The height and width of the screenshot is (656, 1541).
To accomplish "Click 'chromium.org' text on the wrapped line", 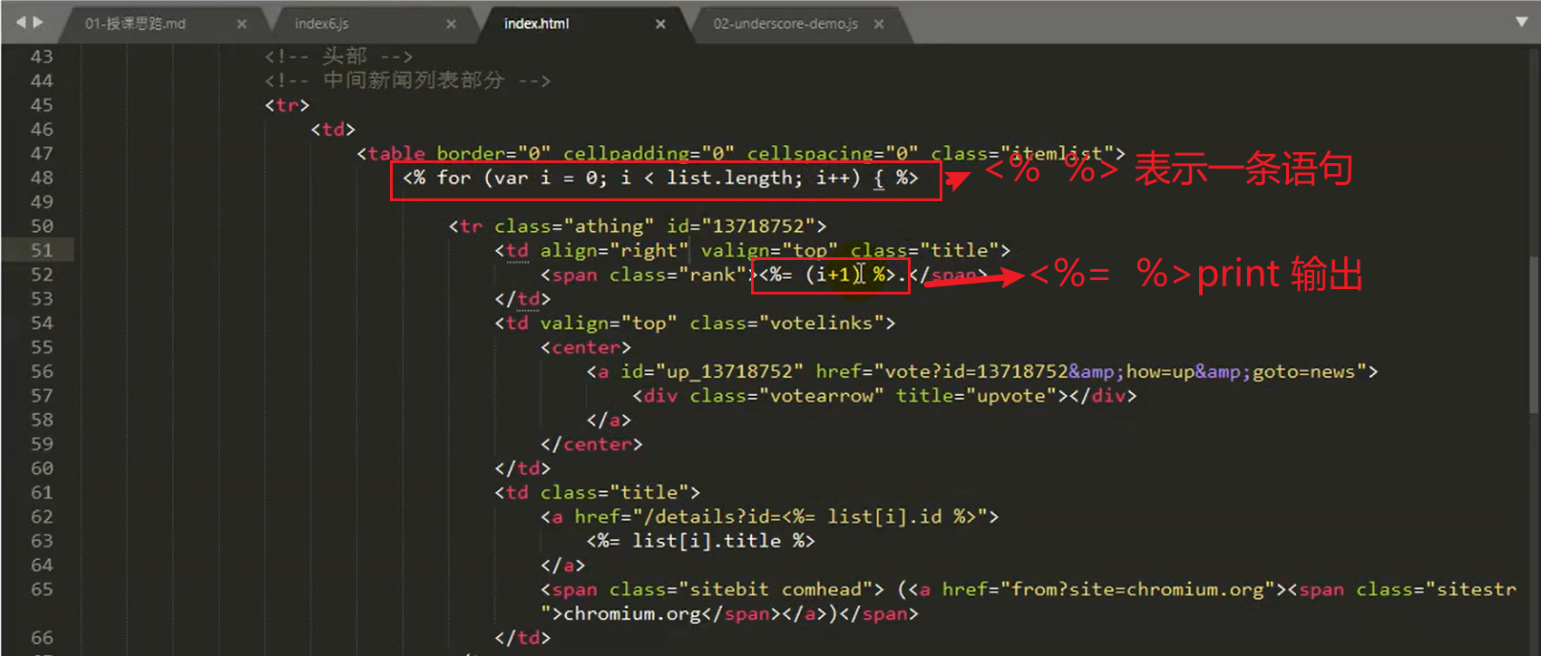I will coord(632,613).
